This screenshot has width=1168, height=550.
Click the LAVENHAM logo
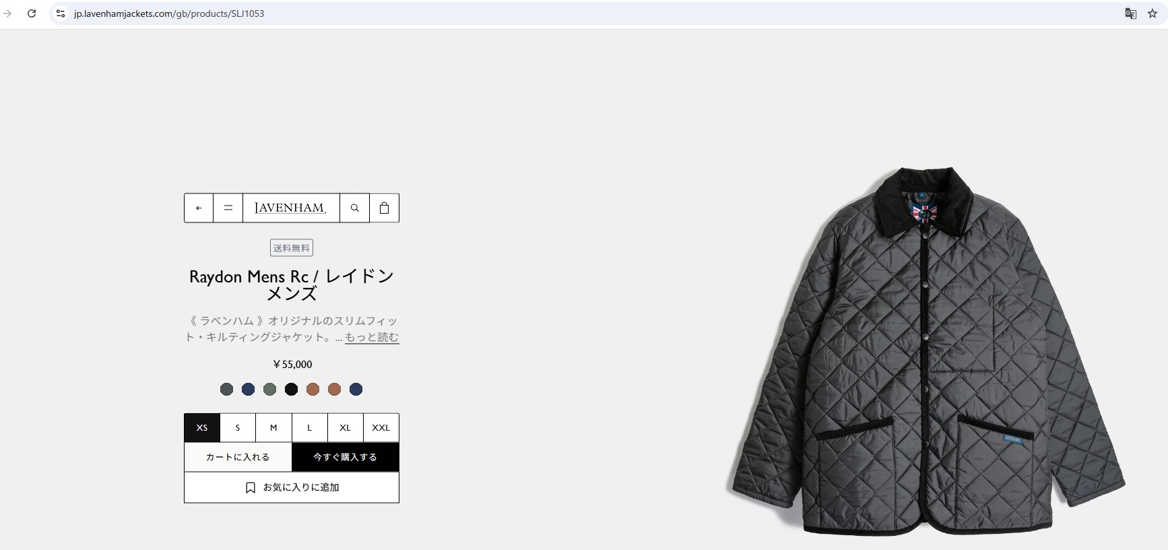pyautogui.click(x=291, y=208)
